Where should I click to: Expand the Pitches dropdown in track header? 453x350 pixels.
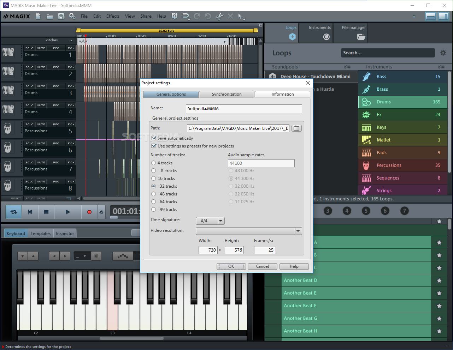71,40
